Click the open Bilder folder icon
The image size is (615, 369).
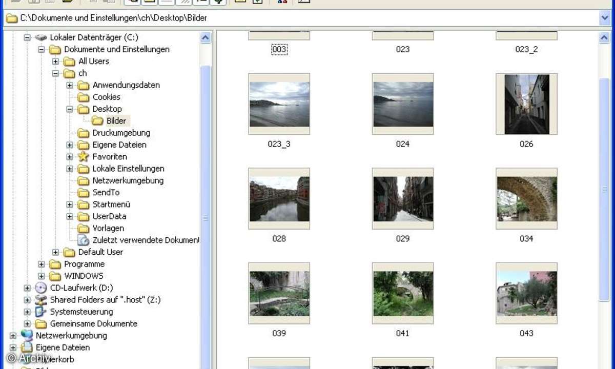[x=97, y=121]
